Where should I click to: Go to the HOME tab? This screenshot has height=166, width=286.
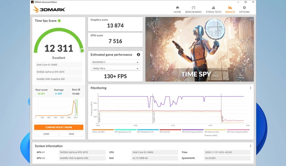(177, 10)
